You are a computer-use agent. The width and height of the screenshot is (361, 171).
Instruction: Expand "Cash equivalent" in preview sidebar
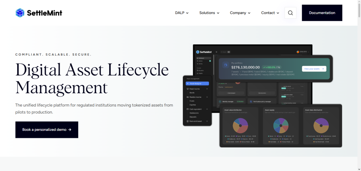(x=197, y=109)
